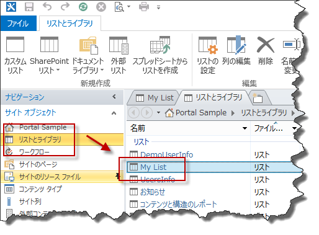Viewport: 319px width, 235px height.
Task: Open the 名前 column filter dropdown
Action: point(245,128)
